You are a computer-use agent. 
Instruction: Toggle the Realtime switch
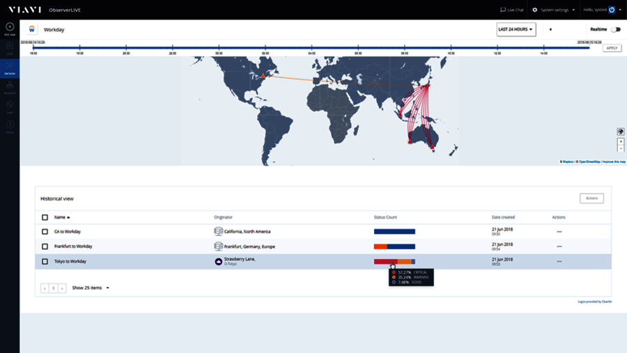(615, 29)
